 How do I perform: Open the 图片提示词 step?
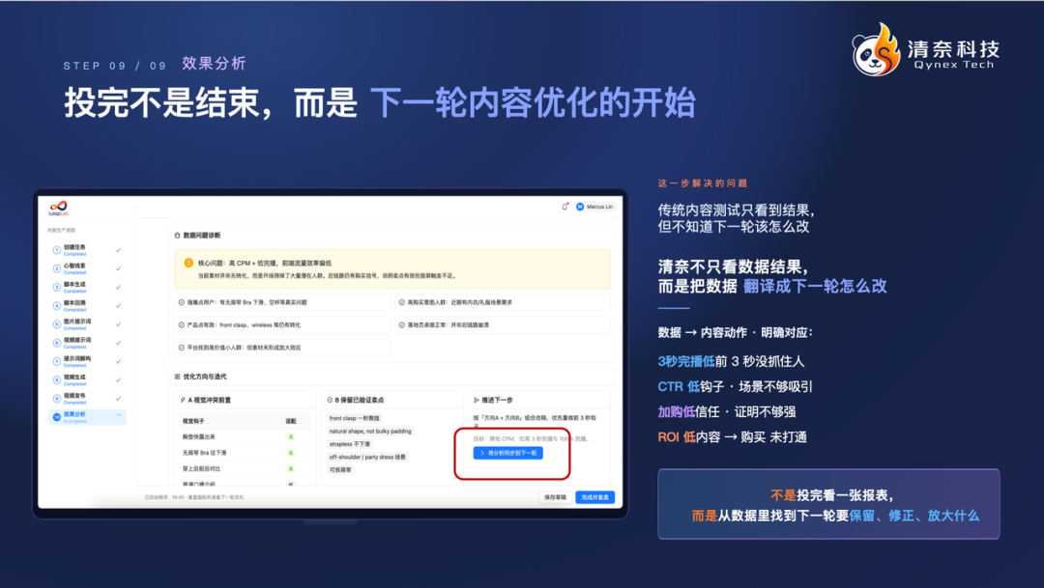coord(87,324)
